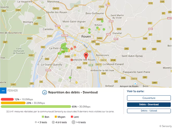The width and height of the screenshot is (172, 132).
Task: Click the green Bon legend swatch
Action: point(43,117)
